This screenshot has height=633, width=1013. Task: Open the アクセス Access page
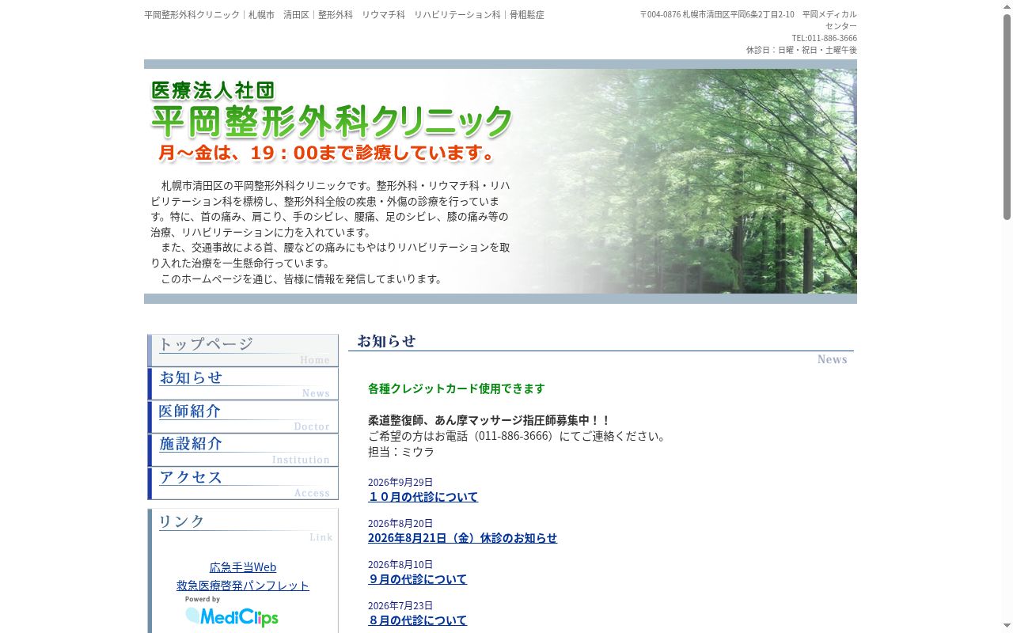coord(243,483)
